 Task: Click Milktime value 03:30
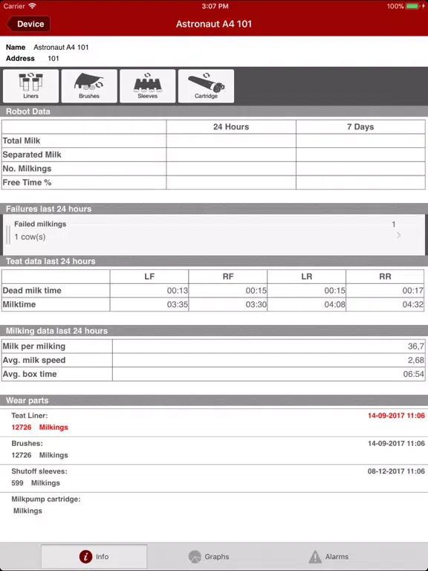[x=256, y=304]
